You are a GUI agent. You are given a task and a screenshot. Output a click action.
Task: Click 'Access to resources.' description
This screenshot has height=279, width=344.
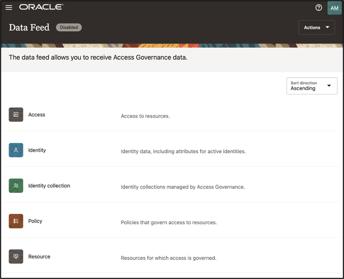[x=145, y=116]
